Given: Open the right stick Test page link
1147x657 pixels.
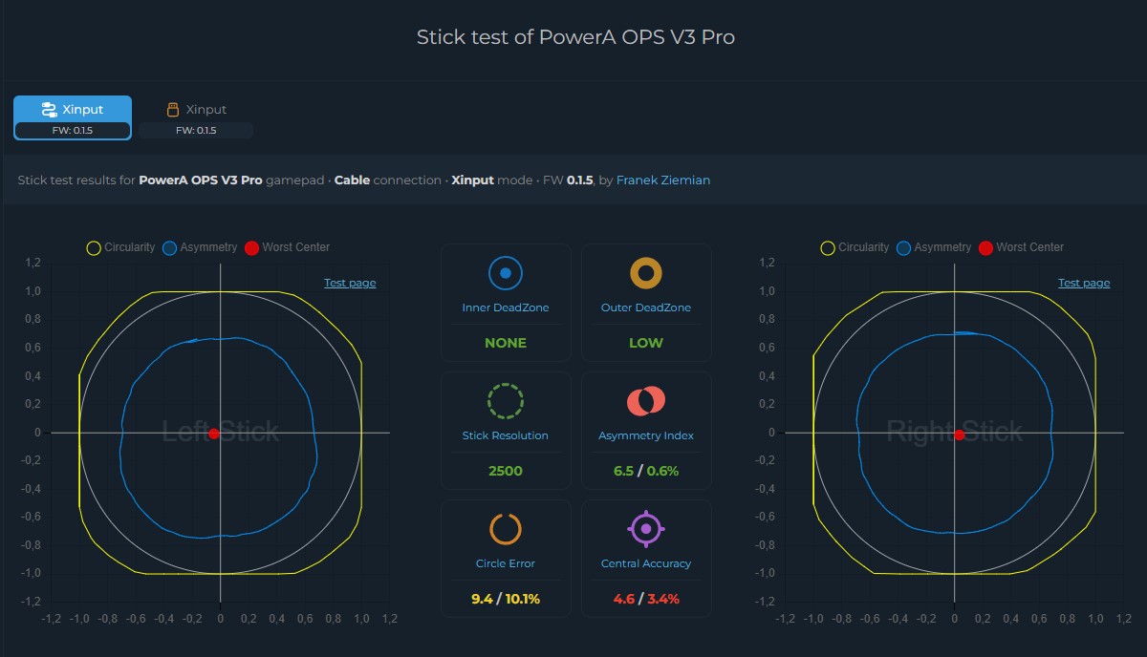Looking at the screenshot, I should point(1084,283).
